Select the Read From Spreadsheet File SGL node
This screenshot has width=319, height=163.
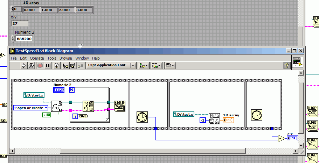(x=214, y=118)
